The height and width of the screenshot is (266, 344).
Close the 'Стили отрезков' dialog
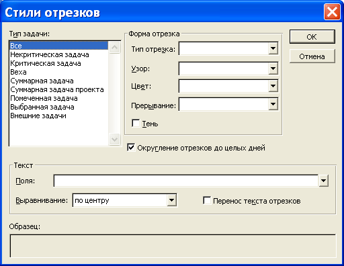pyautogui.click(x=332, y=12)
